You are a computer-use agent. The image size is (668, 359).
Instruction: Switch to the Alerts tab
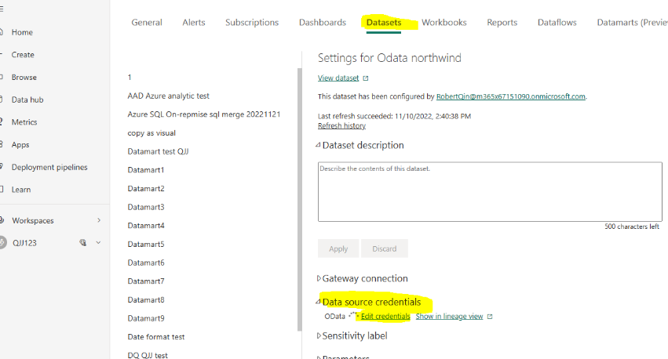194,23
